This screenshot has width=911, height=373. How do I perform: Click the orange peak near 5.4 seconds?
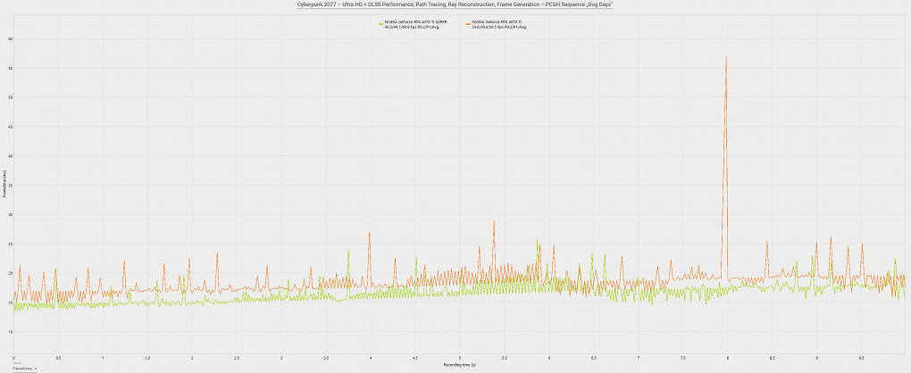494,221
